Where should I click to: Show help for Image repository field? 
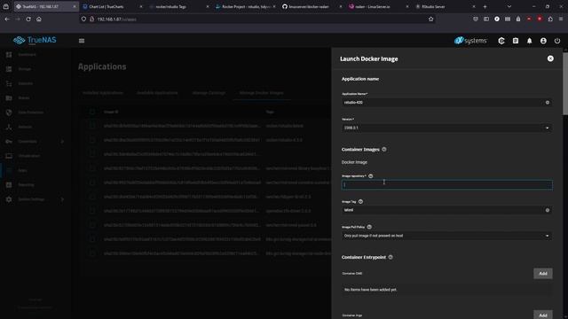coord(371,176)
